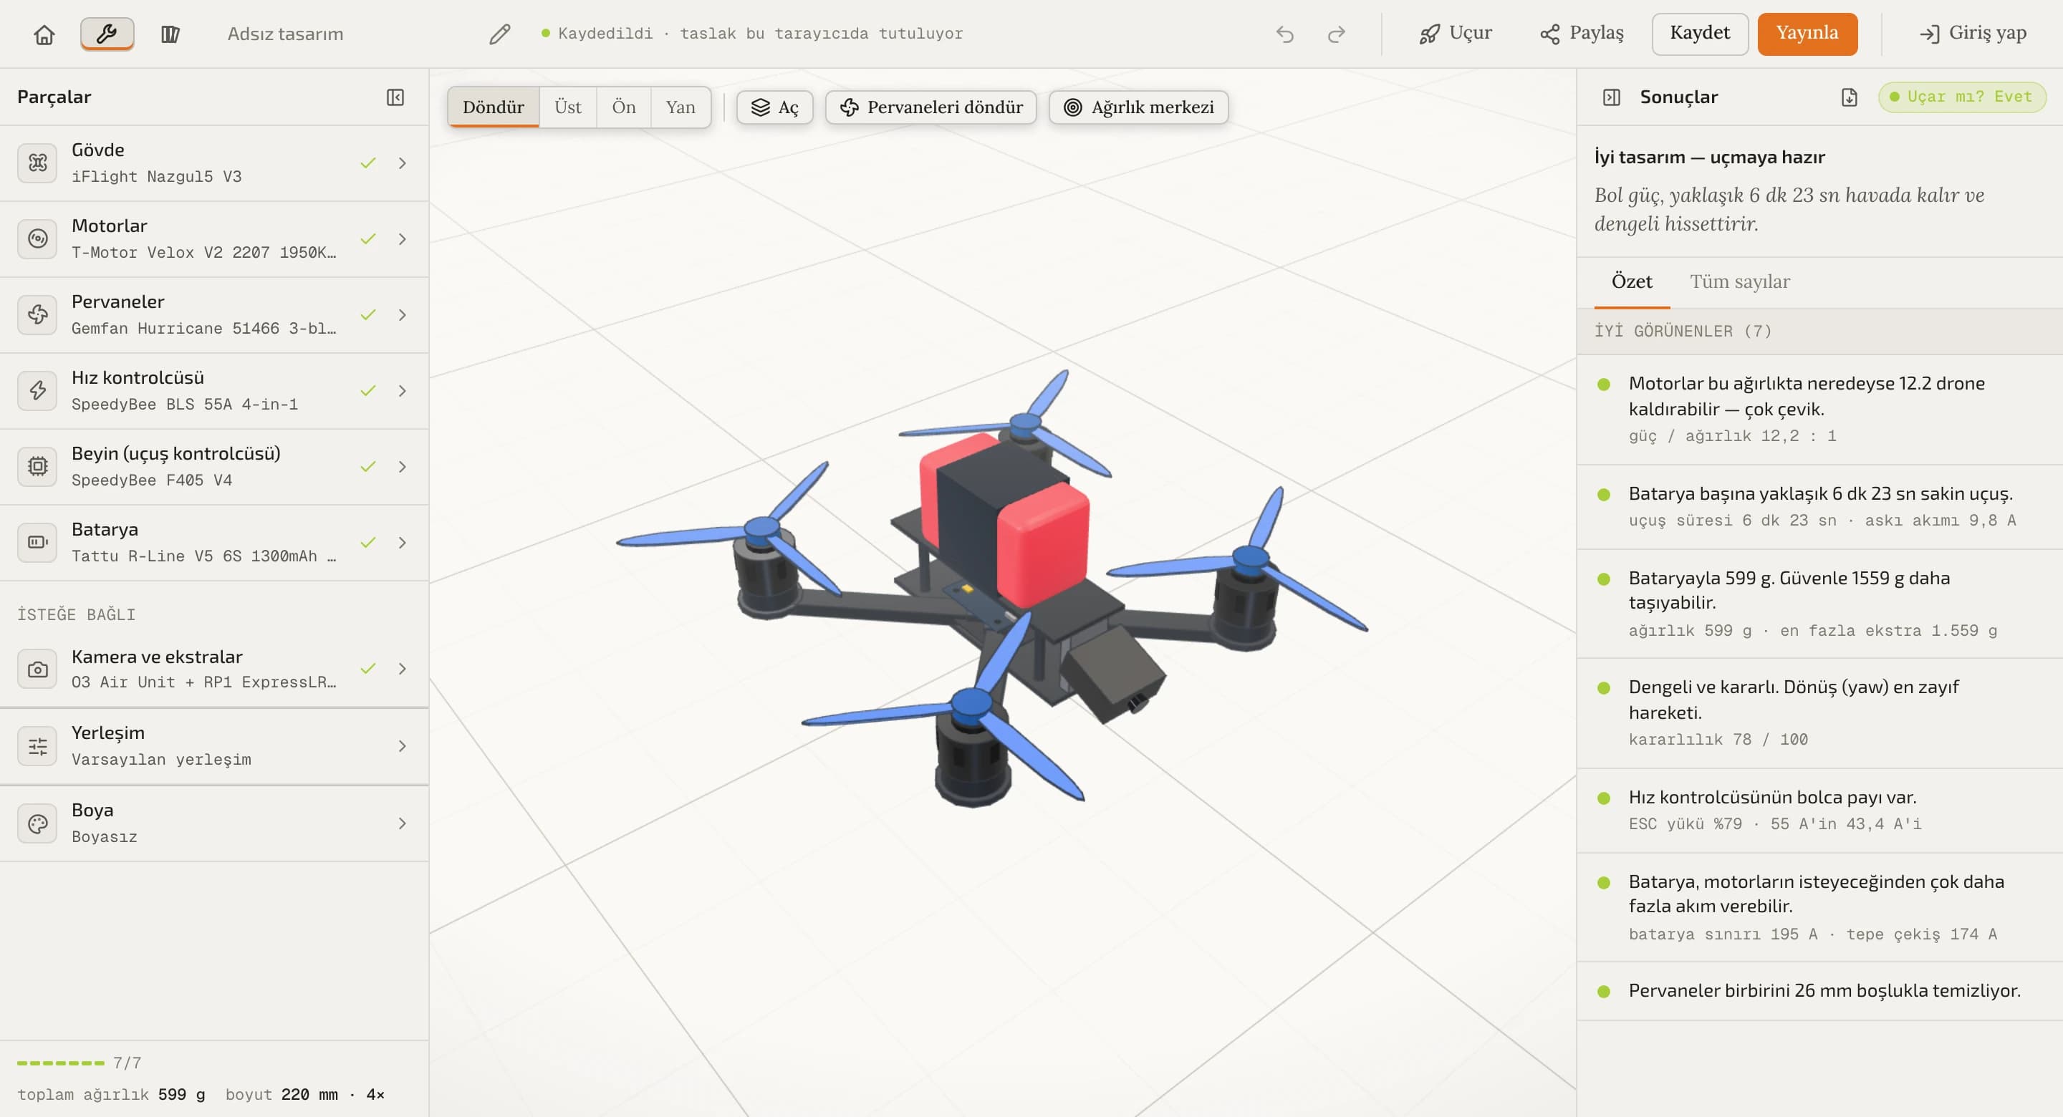
Task: Download the results report icon
Action: [1848, 97]
